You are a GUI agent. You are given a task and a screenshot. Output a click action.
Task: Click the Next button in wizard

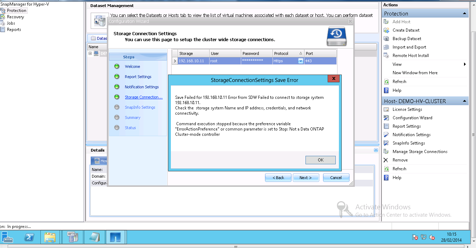[x=306, y=178]
